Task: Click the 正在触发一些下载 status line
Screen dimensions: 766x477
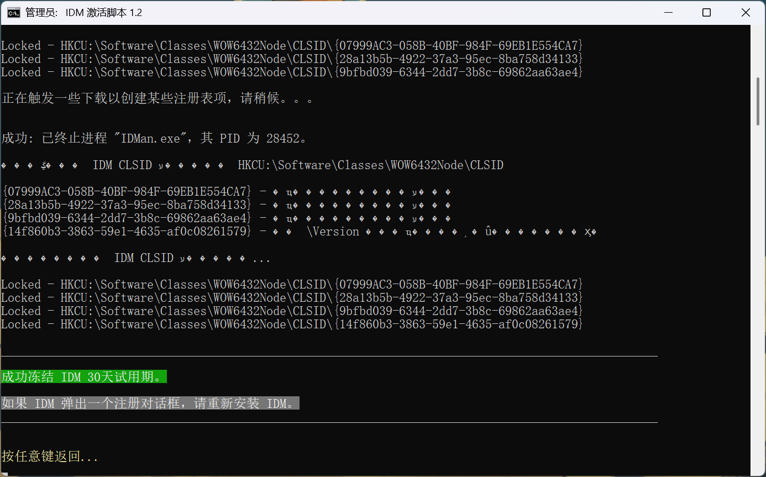Action: [158, 99]
